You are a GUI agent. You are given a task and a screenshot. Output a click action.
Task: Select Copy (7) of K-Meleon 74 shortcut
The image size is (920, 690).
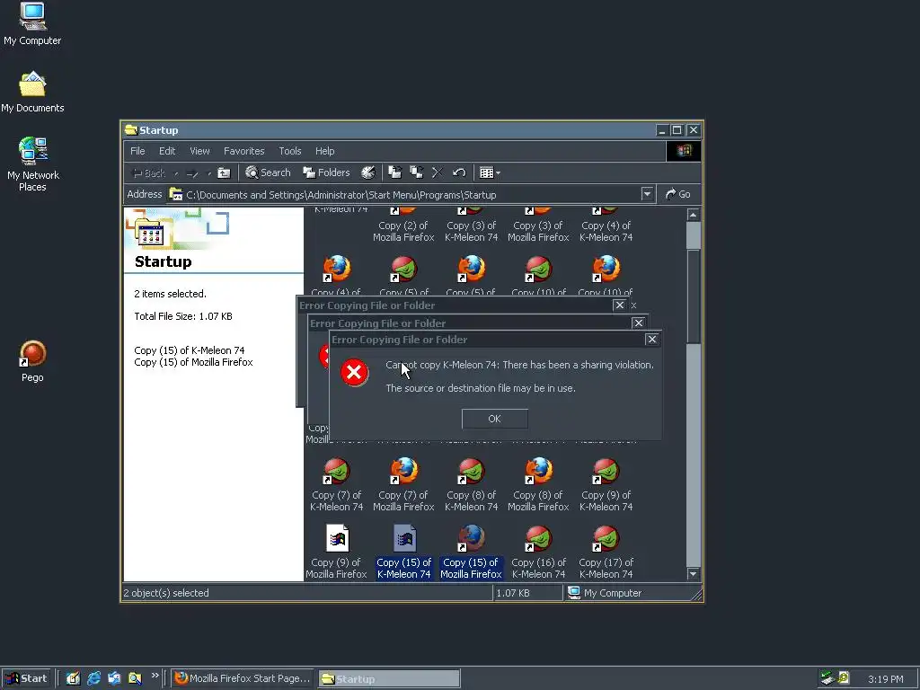coord(337,485)
